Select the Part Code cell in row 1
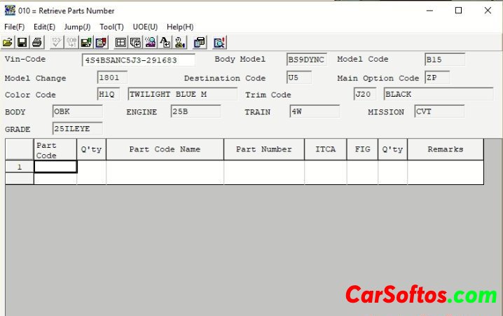Viewport: 503px width, 316px height. coord(55,167)
